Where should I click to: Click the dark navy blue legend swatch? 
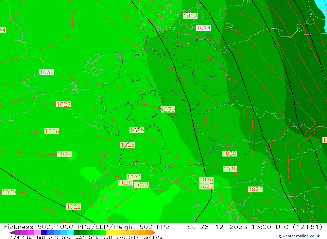point(44,232)
